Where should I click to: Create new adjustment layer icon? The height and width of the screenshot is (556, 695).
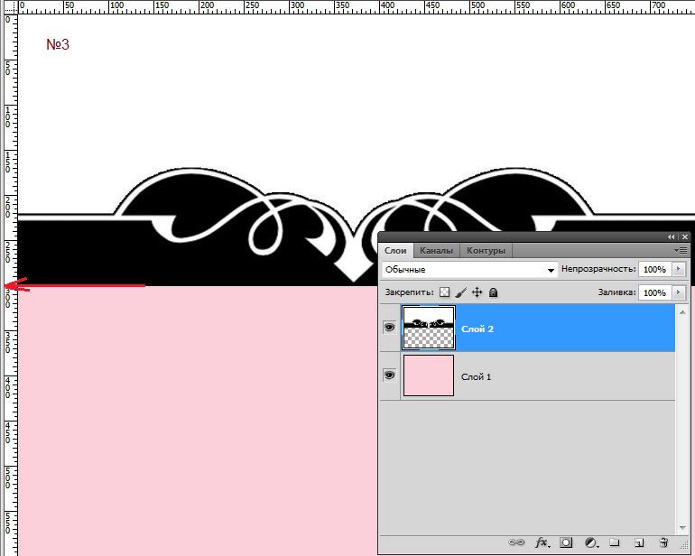pyautogui.click(x=591, y=542)
